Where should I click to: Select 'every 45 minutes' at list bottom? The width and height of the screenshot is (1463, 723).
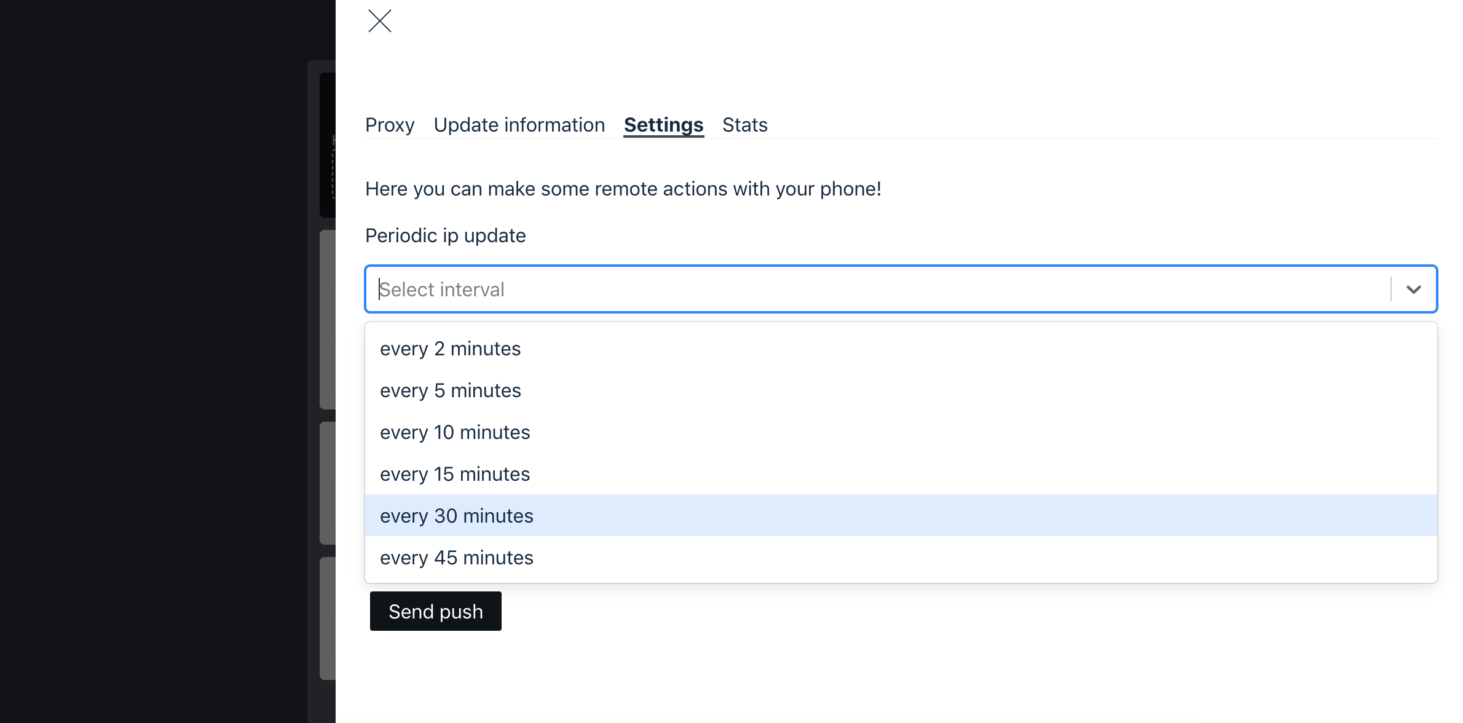tap(457, 557)
